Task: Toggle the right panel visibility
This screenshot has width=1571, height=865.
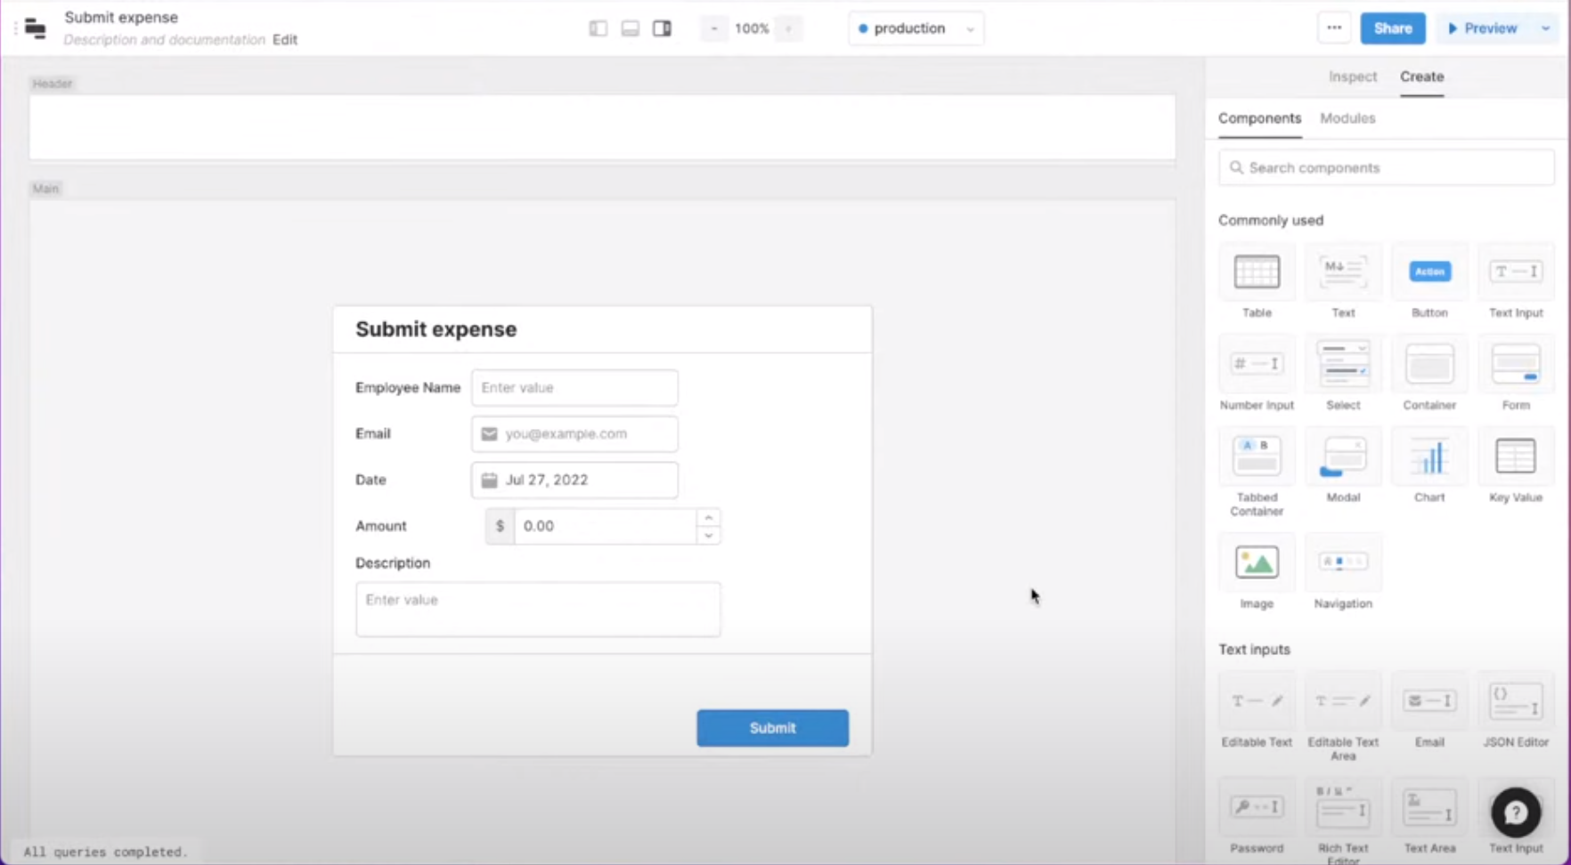Action: tap(662, 28)
